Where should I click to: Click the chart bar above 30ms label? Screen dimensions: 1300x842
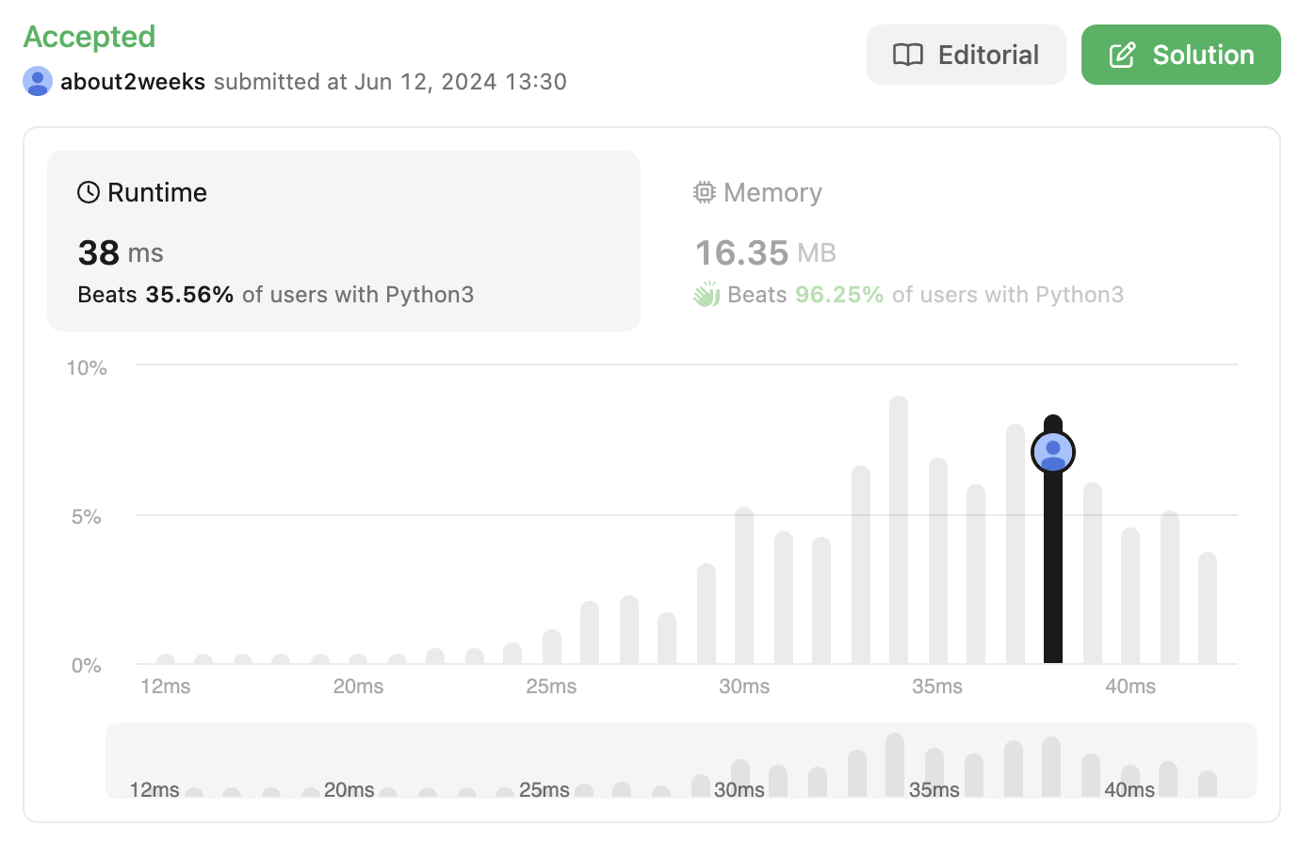click(x=744, y=586)
